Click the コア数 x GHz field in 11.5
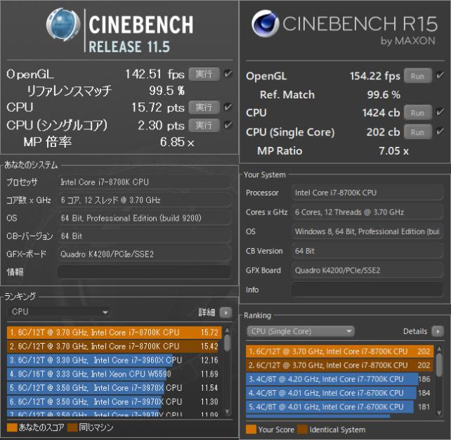The image size is (451, 440). (x=144, y=200)
